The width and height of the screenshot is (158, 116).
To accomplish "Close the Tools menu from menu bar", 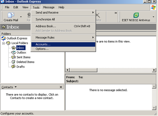I will (x=36, y=7).
